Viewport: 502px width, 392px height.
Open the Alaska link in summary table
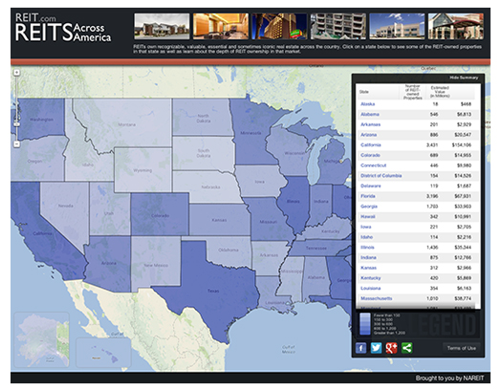367,104
